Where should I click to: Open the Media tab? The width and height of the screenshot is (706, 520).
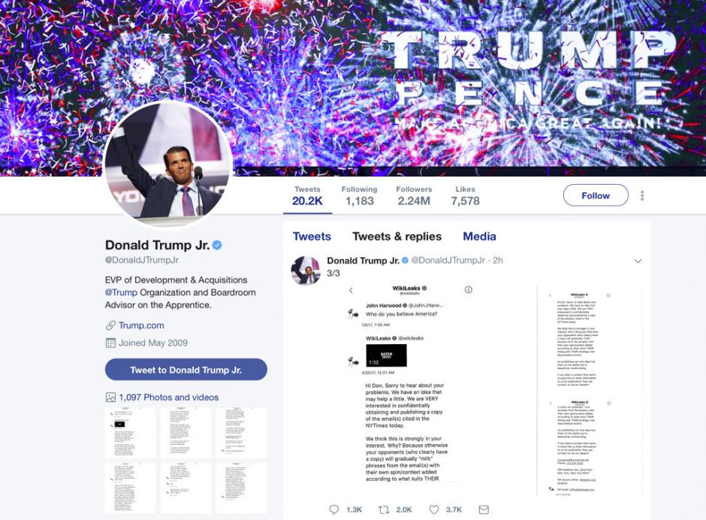pyautogui.click(x=479, y=237)
